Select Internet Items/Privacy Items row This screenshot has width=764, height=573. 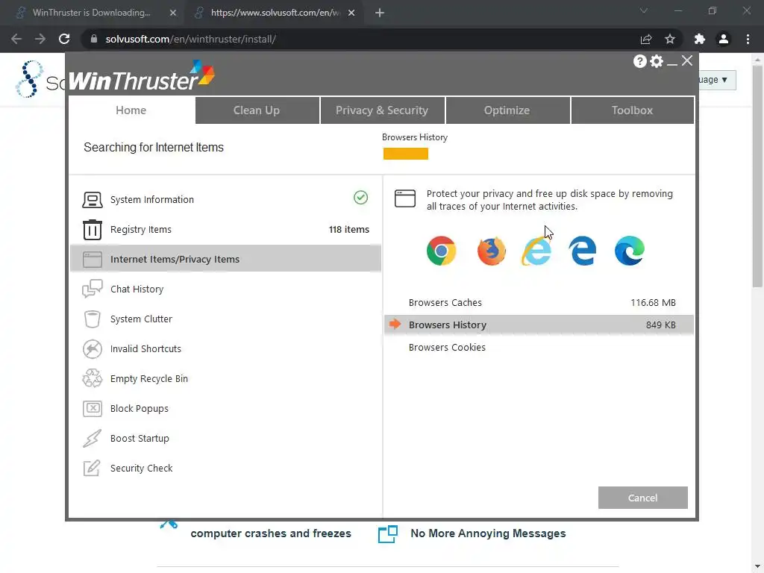[x=225, y=259]
